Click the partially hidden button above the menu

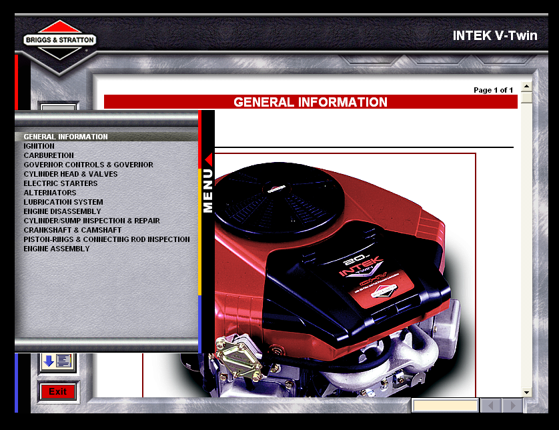(58, 106)
